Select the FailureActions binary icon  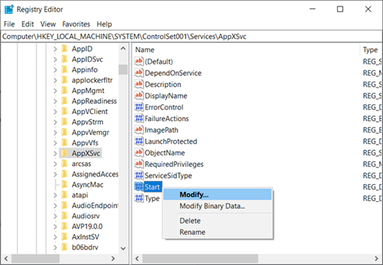tap(139, 119)
